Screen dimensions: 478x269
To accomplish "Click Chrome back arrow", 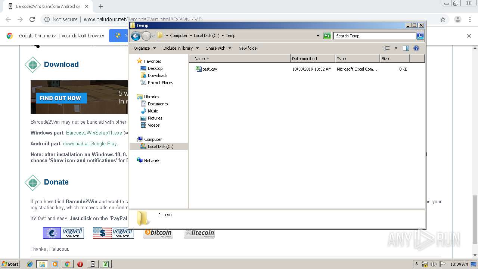I will click(x=8, y=19).
